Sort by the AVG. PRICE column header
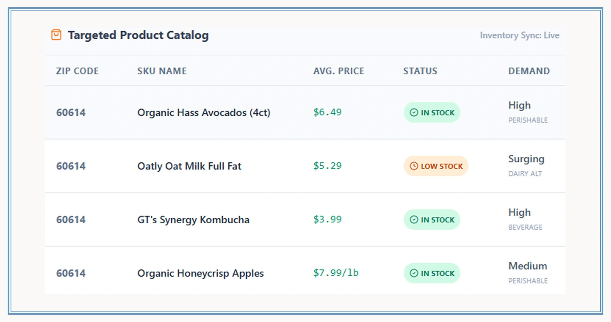This screenshot has height=322, width=611. tap(338, 71)
